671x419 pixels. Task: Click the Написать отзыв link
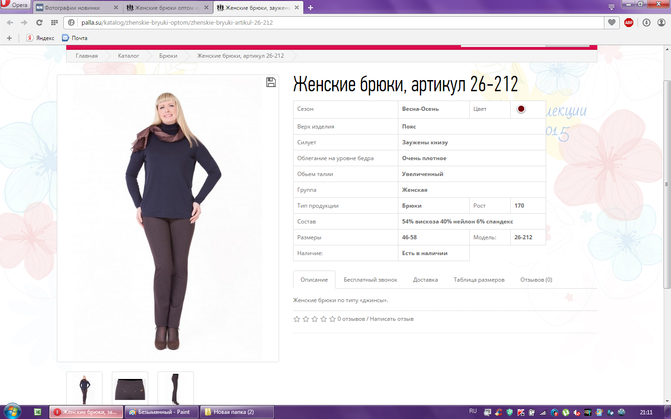392,319
